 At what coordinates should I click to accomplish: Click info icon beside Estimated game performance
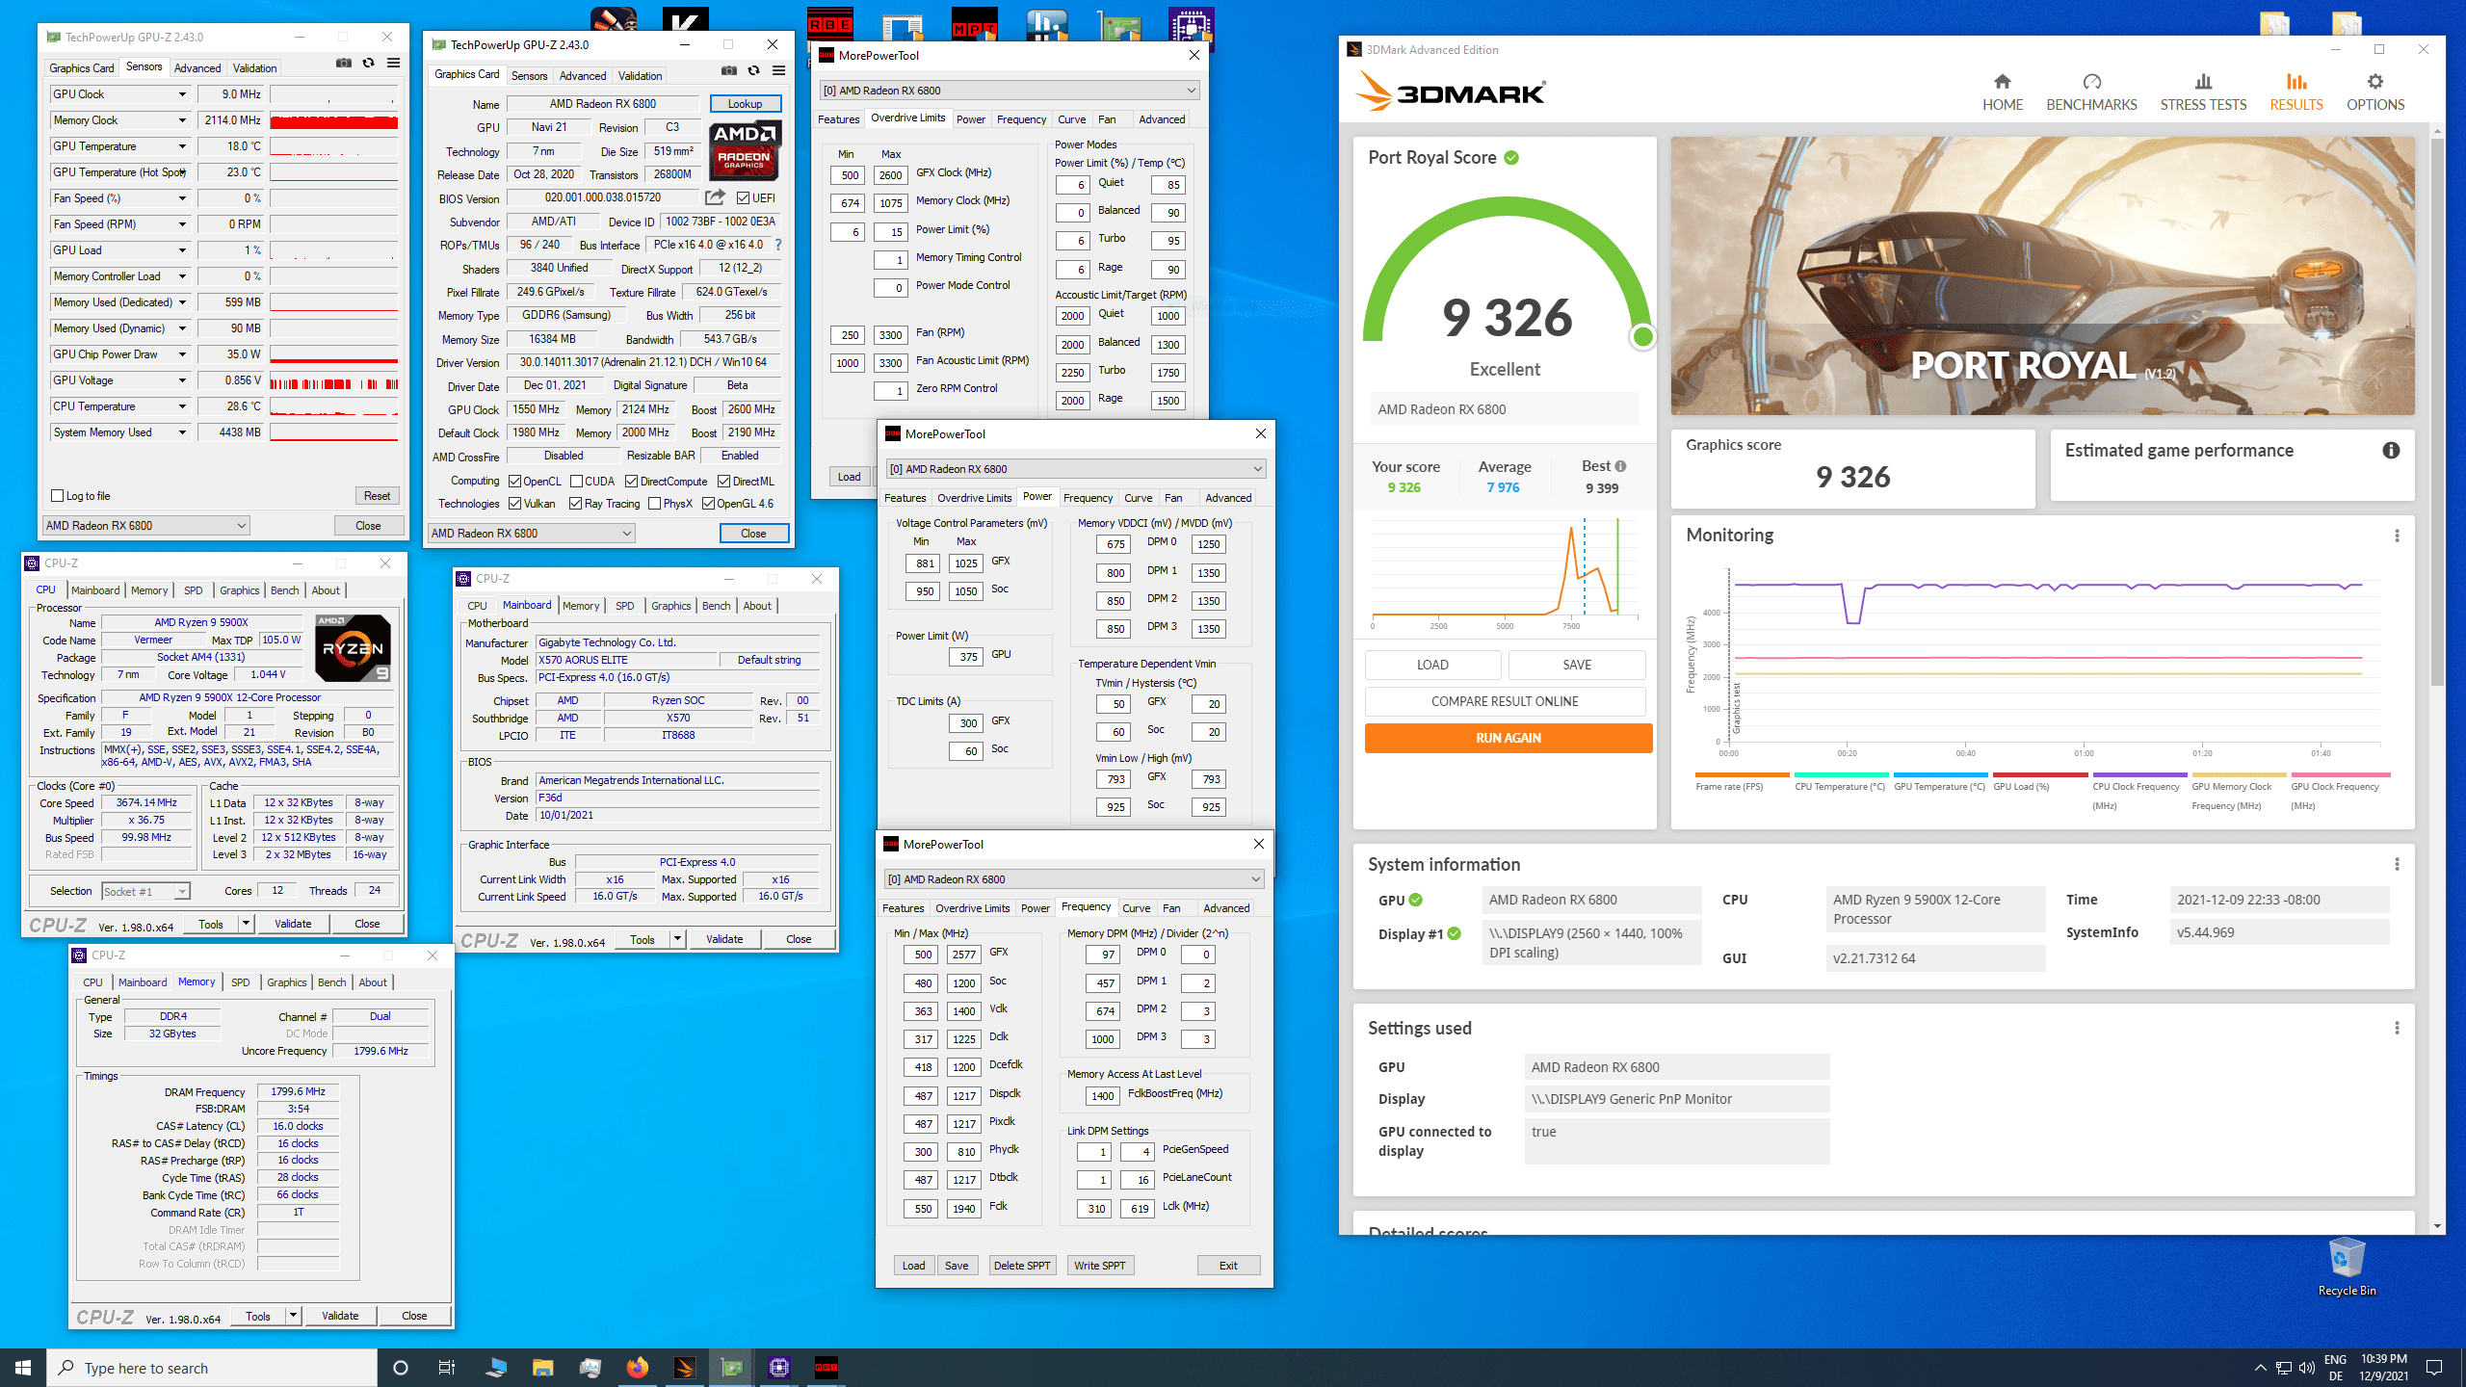pos(2391,450)
